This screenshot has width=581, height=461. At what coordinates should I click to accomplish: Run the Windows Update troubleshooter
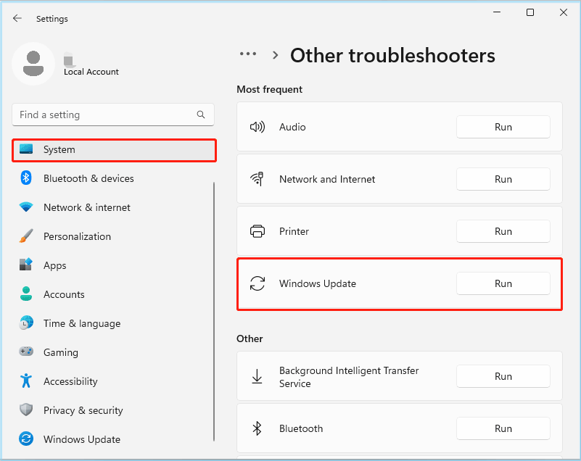[x=503, y=283]
